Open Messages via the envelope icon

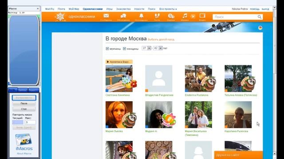106,16
